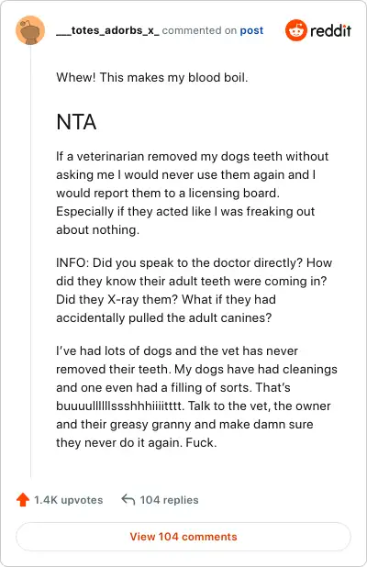Click the orange upvote arrow
Image resolution: width=367 pixels, height=567 pixels.
[x=23, y=500]
